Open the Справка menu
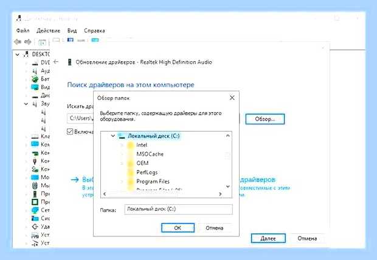The height and width of the screenshot is (260, 377). (94, 31)
